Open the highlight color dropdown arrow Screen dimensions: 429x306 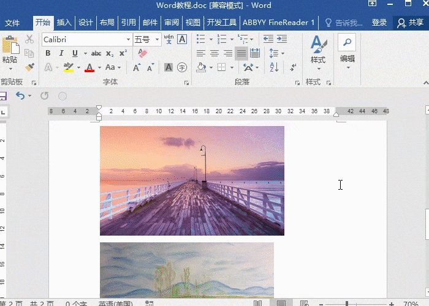78,67
